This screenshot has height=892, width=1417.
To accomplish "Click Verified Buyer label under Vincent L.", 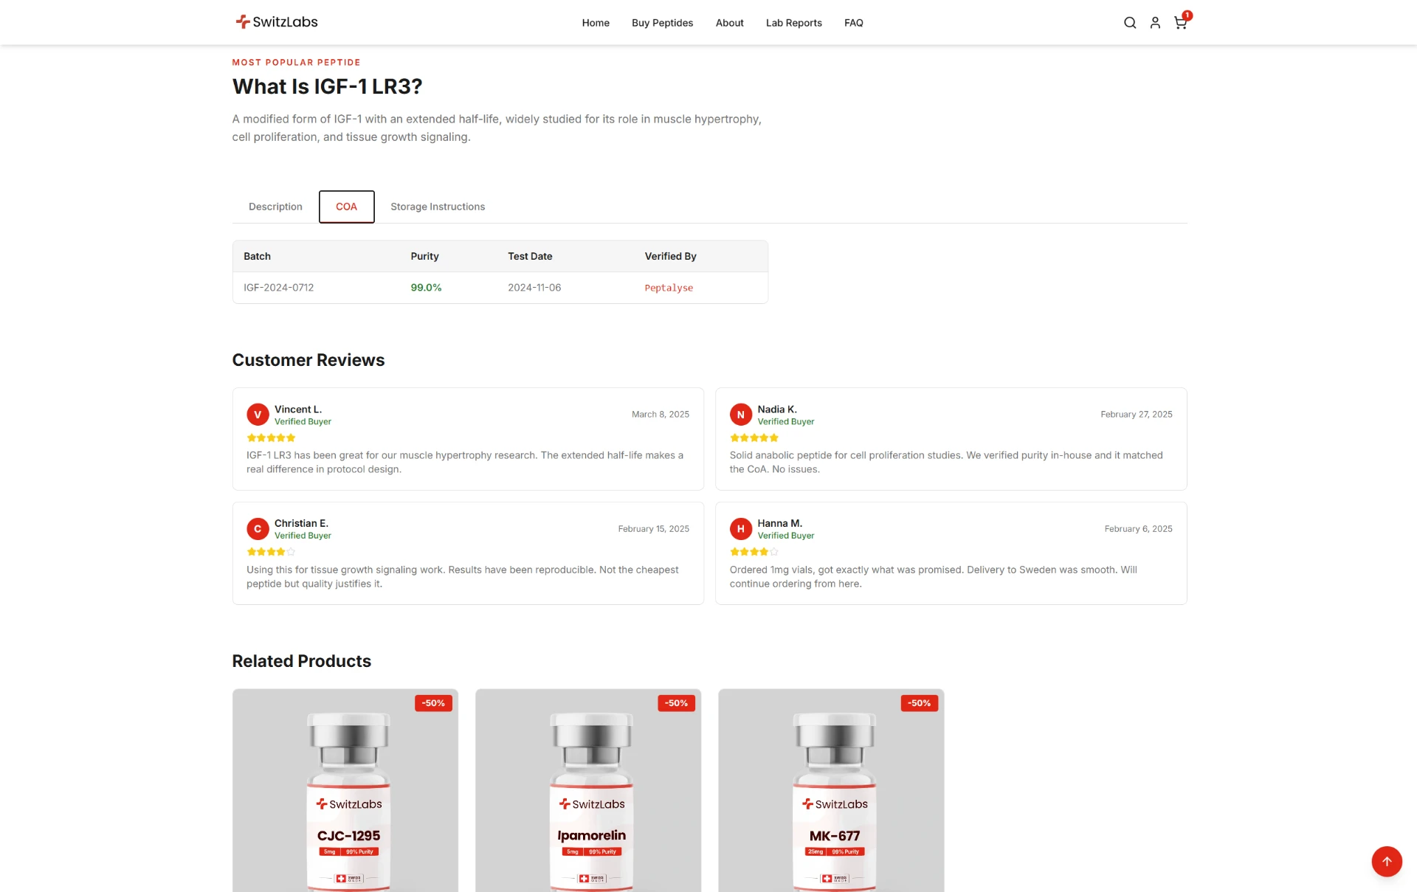I will (303, 422).
